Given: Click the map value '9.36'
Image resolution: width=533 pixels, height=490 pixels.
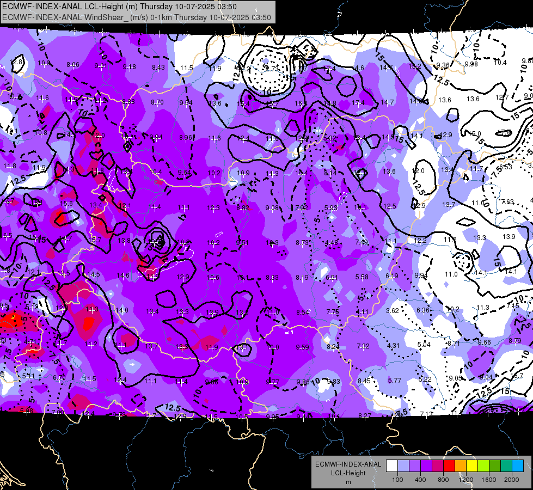Looking at the screenshot, I should coord(443,65).
